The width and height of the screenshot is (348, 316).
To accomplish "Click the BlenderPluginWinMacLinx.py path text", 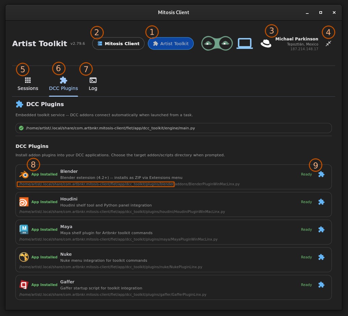I will pos(129,184).
